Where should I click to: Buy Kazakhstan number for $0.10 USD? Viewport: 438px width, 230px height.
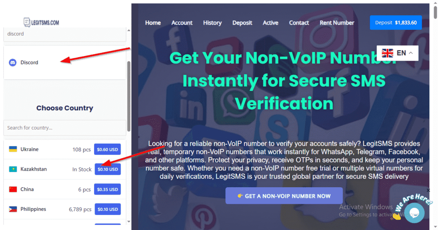coord(108,169)
